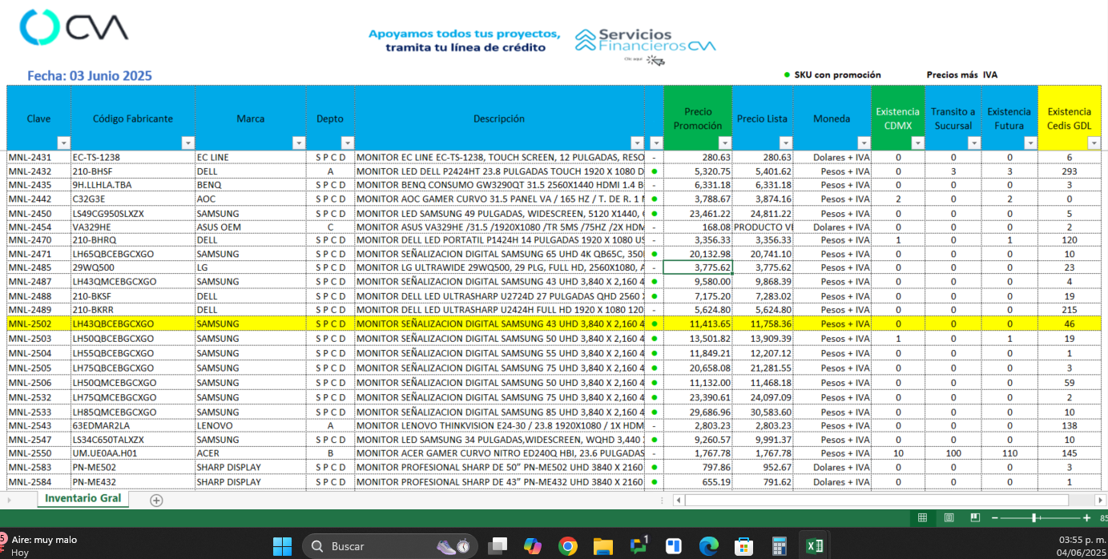Viewport: 1108px width, 559px height.
Task: Click the zoom slider handle
Action: (x=1034, y=518)
